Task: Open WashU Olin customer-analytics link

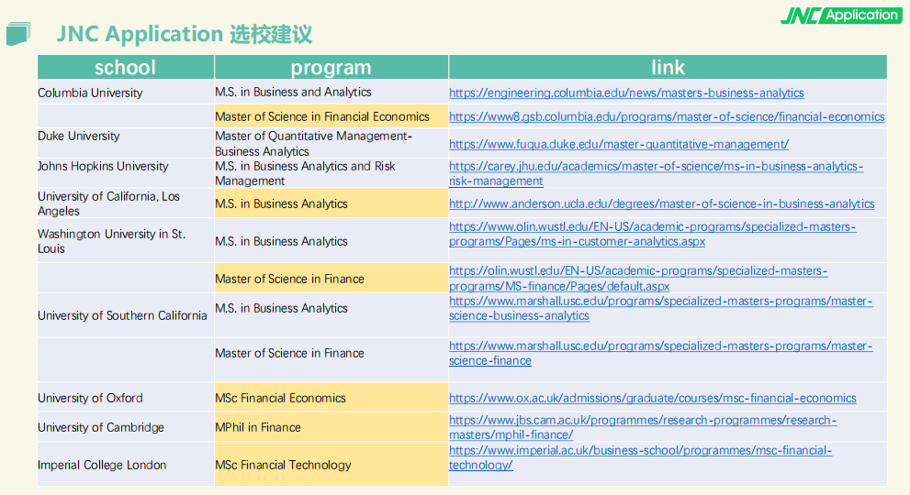Action: [x=652, y=234]
